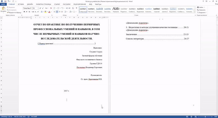
Task: Align text right
Action: tap(59, 12)
